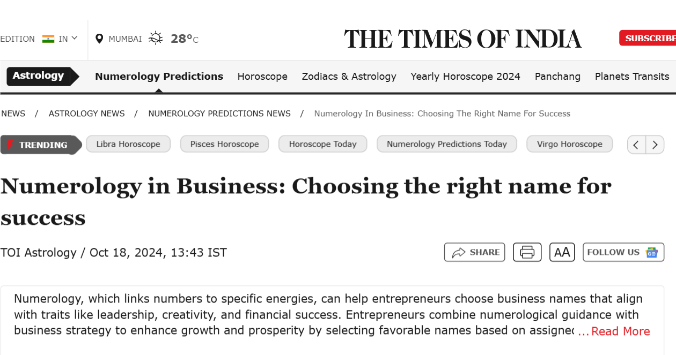Click the India flag icon next to EDITION
This screenshot has height=355, width=676.
[x=48, y=38]
